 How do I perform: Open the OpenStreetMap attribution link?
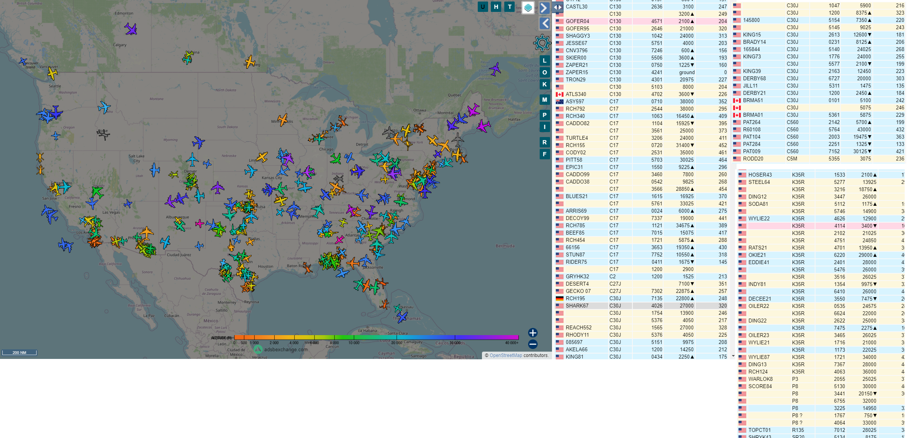pyautogui.click(x=506, y=355)
